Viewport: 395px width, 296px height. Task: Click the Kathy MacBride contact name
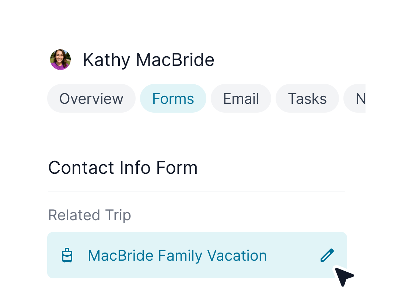(148, 60)
